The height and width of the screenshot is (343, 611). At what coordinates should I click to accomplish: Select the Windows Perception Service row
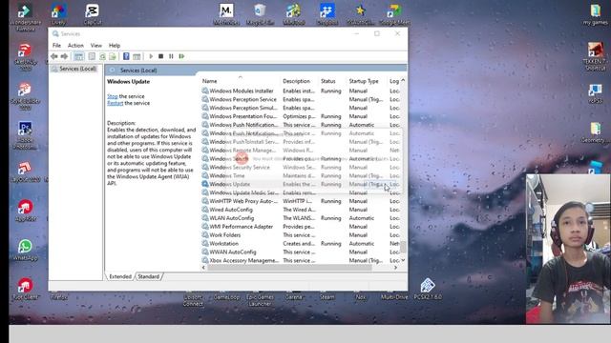point(301,99)
